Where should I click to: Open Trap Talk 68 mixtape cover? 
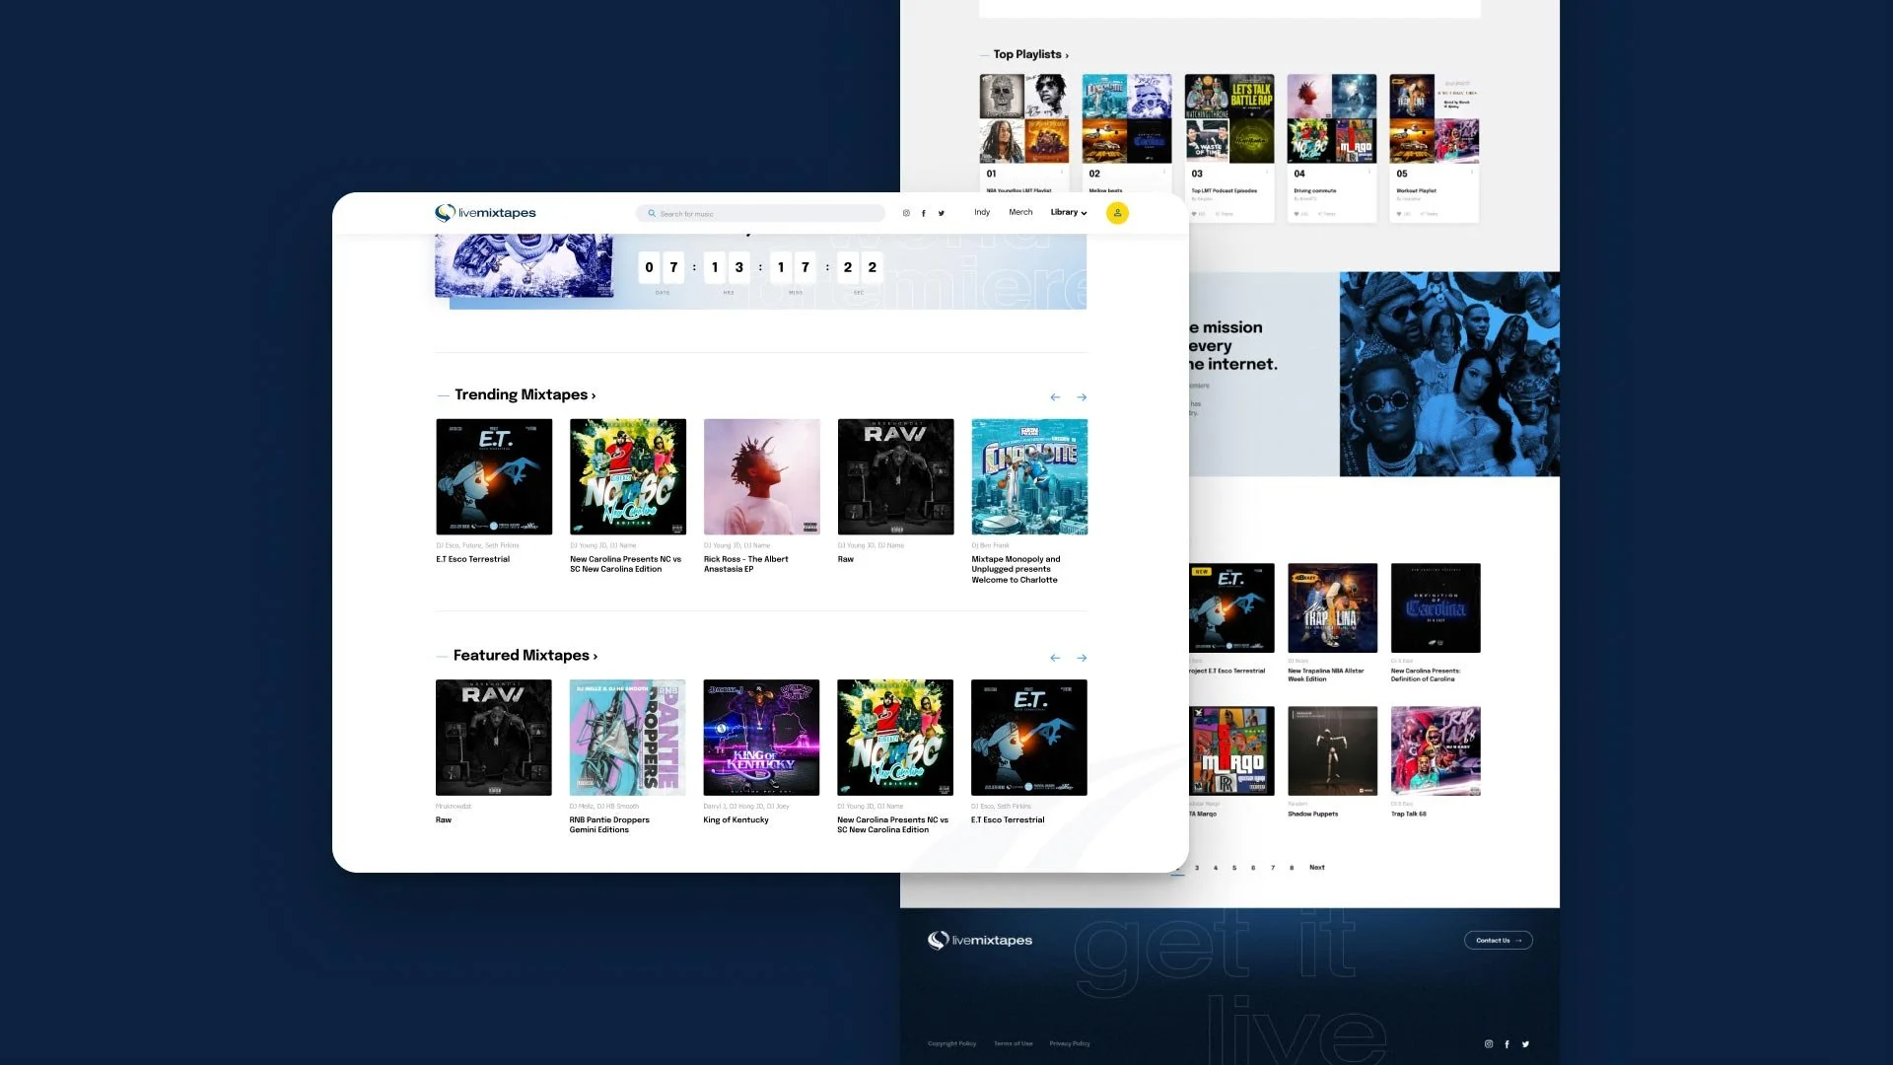tap(1436, 750)
